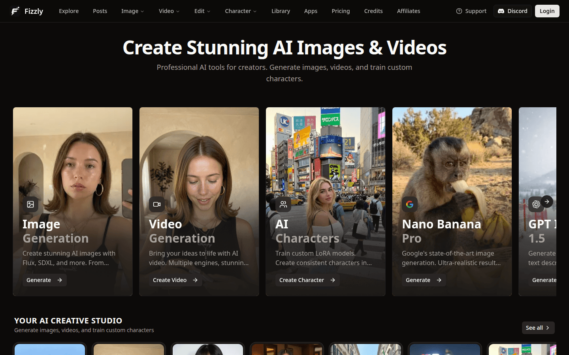569x355 pixels.
Task: Open the Posts page
Action: 100,11
